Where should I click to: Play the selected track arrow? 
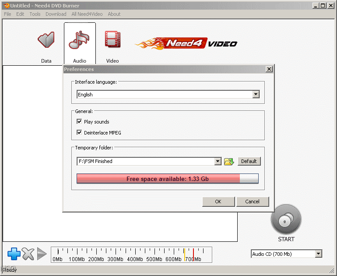point(42,254)
